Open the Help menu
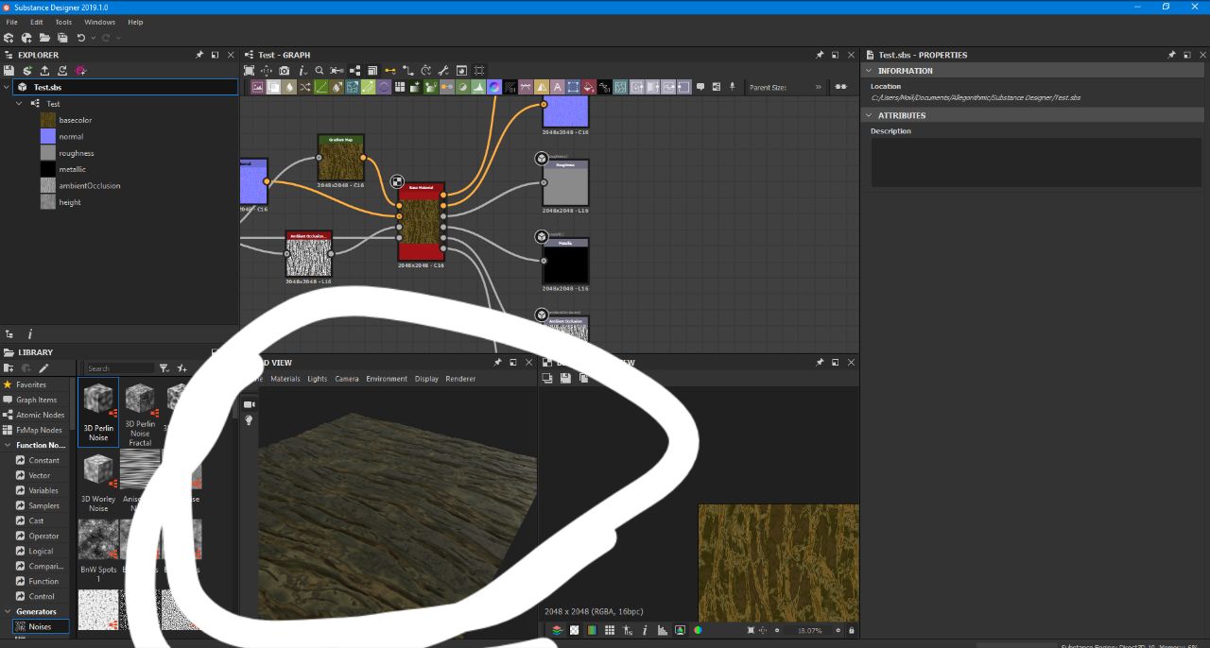Screen dimensions: 1210x648 (135, 22)
